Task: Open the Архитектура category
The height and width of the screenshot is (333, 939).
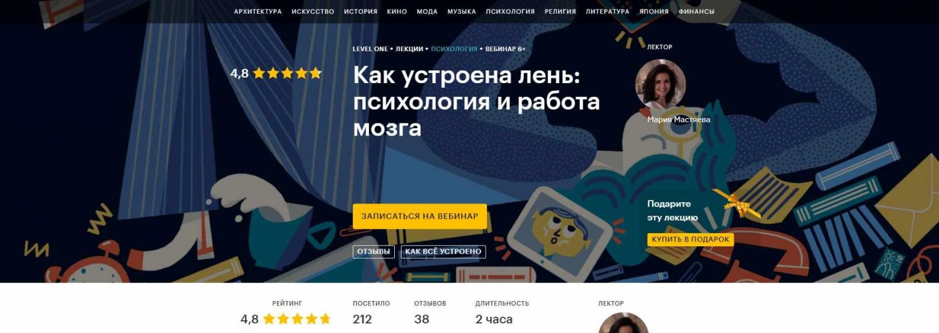Action: click(x=258, y=11)
